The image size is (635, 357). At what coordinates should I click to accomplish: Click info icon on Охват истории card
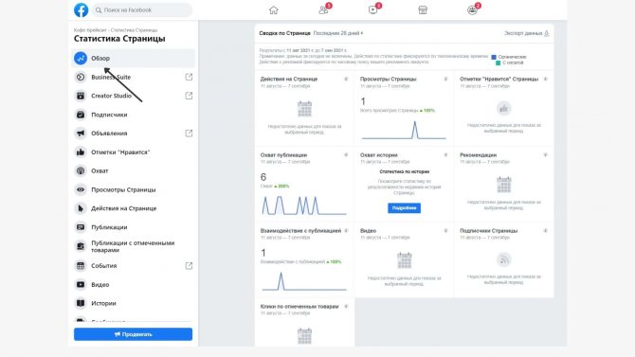coord(445,155)
